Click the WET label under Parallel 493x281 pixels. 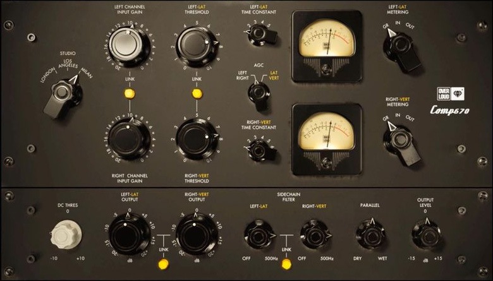[x=382, y=259]
